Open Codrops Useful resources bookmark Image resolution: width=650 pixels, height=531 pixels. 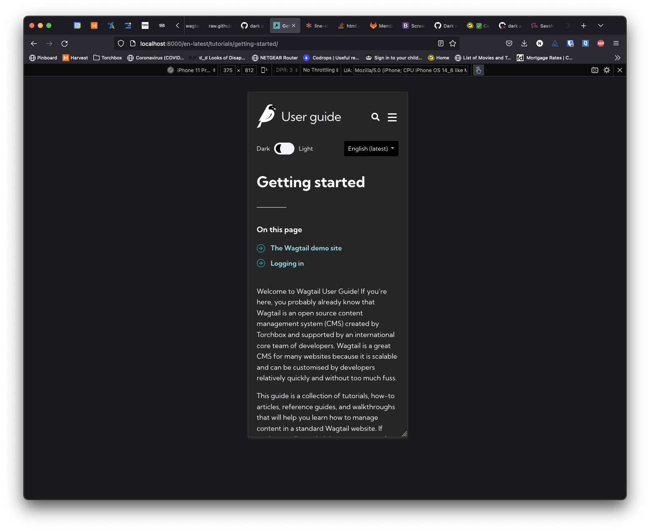(331, 58)
